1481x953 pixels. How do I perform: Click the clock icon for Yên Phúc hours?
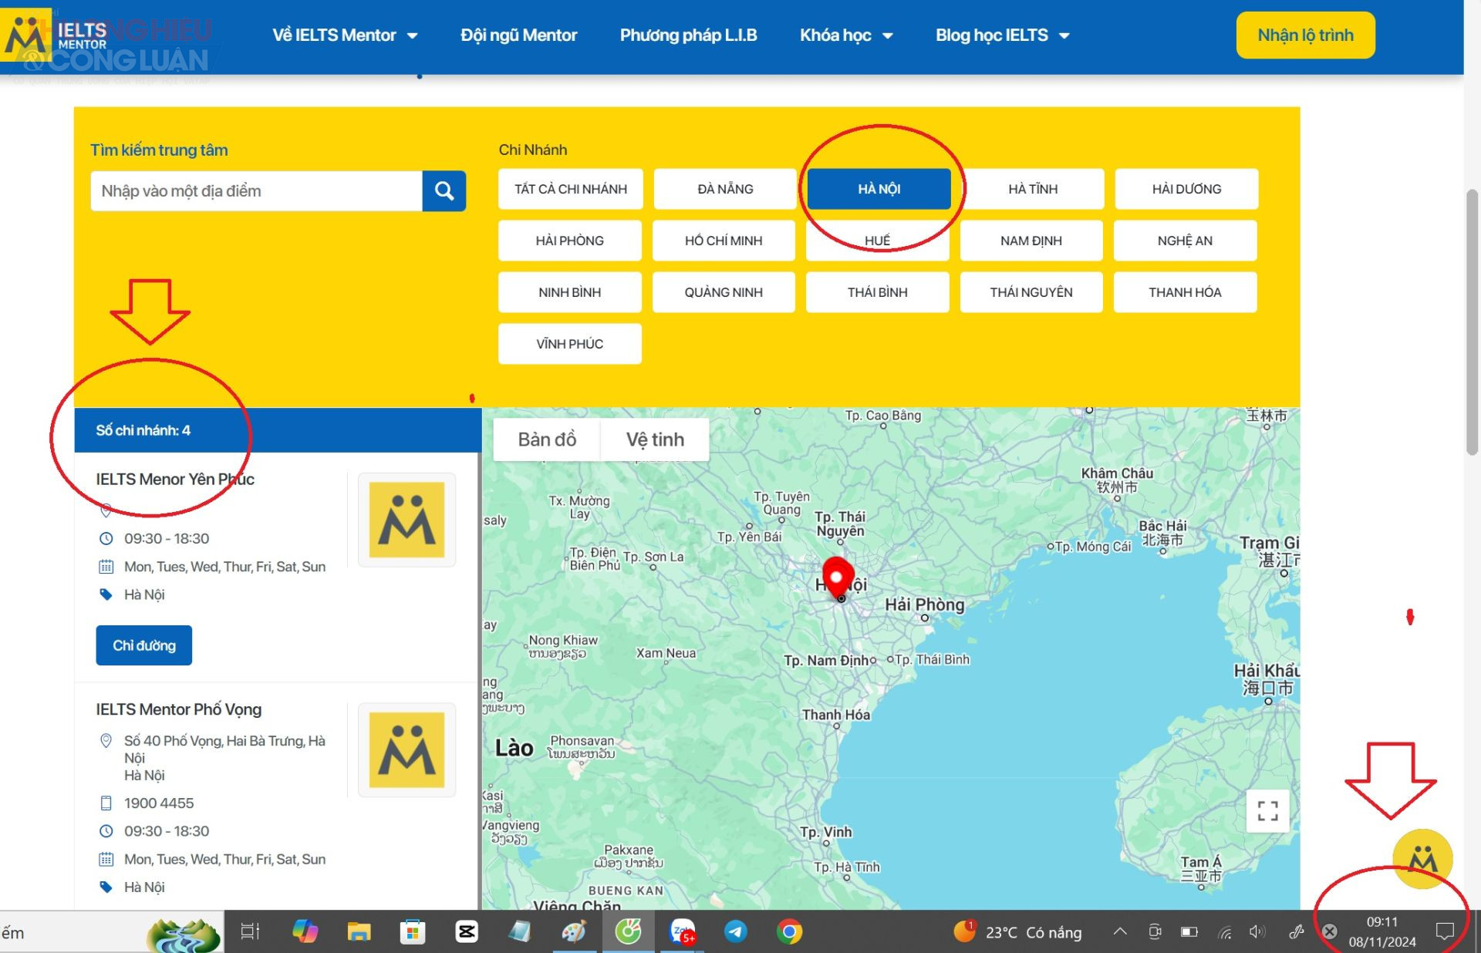click(x=106, y=538)
